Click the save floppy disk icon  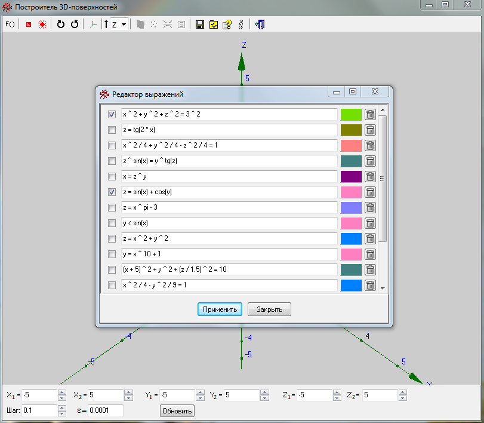tap(200, 24)
